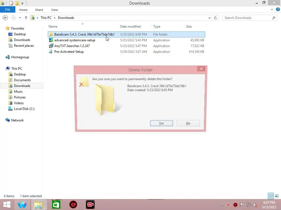281x210 pixels.
Task: Select AnyTXT.Searcher.1.2.247 file
Action: coord(127,46)
